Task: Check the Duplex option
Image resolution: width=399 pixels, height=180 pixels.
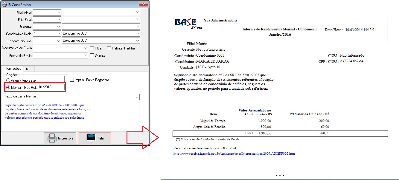Action: 92,55
